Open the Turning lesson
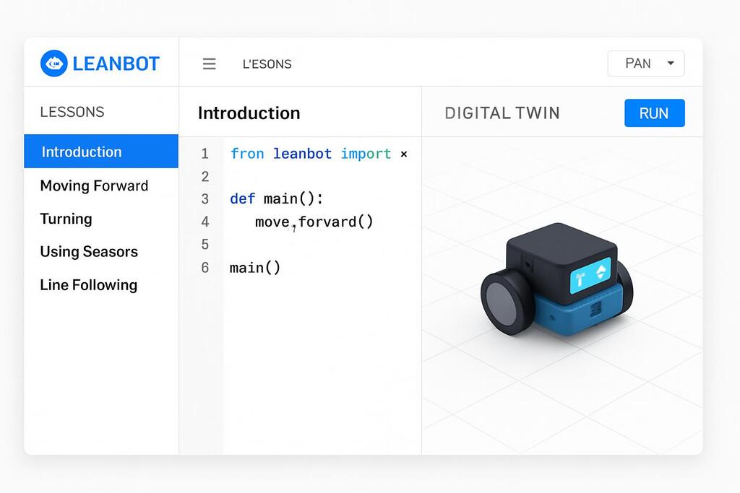The width and height of the screenshot is (740, 493). 66,219
